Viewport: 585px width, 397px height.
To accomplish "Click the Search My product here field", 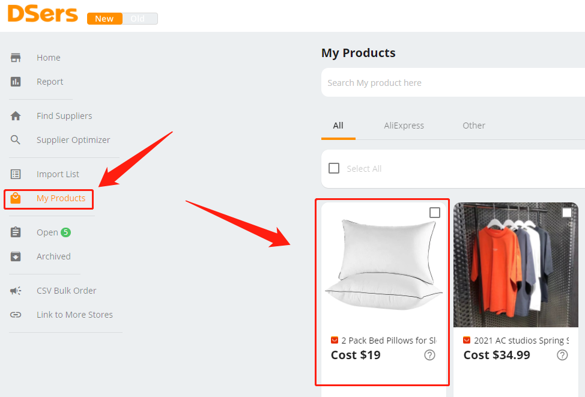I will pos(453,82).
